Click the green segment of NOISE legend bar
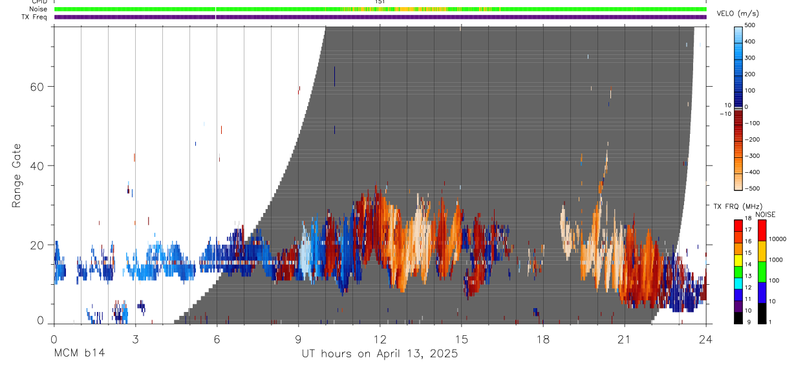This screenshot has height=367, width=794. tap(762, 272)
